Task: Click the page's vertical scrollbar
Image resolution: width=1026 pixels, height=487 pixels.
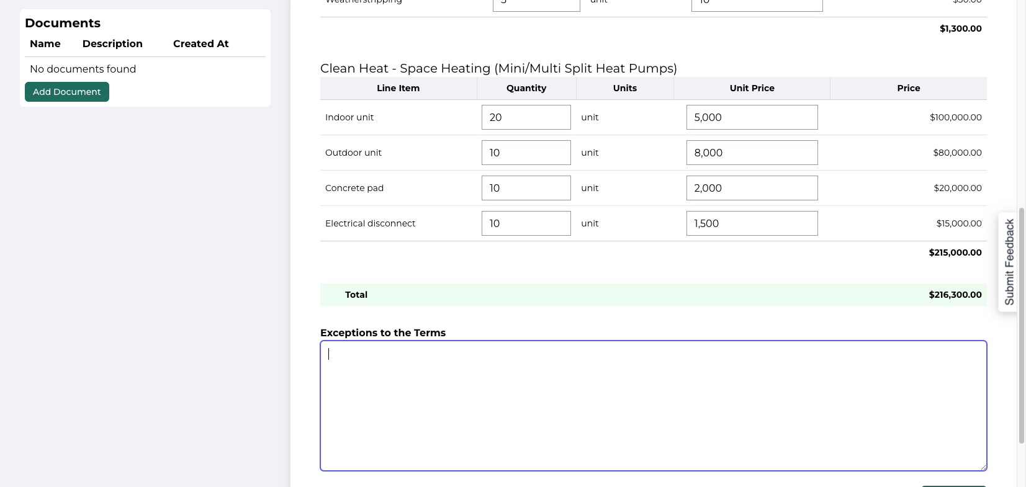Action: point(1022,326)
